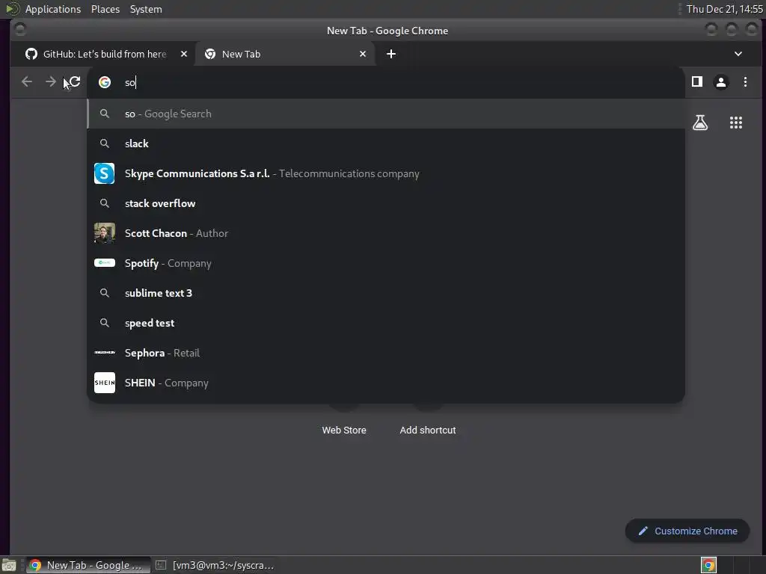This screenshot has height=574, width=766.
Task: Select the 'sublime text 3' suggestion
Action: click(x=386, y=293)
